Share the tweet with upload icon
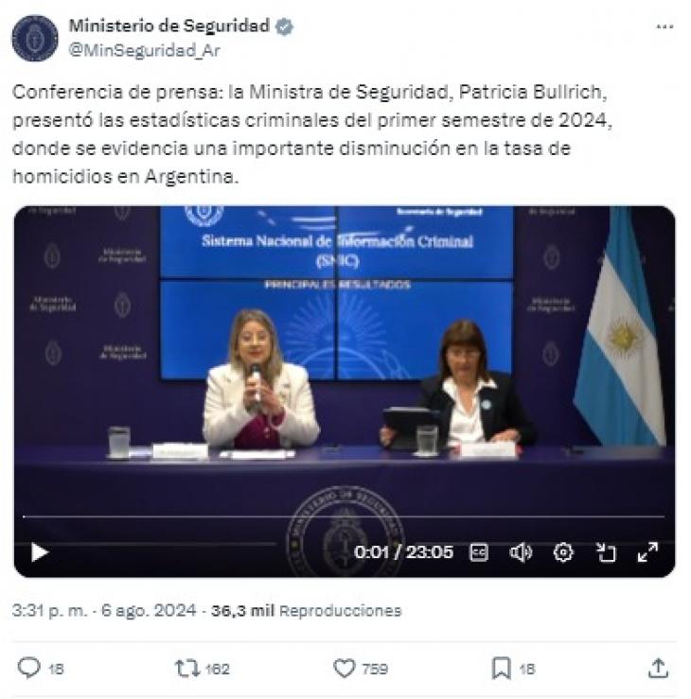This screenshot has height=699, width=691. coord(658,668)
